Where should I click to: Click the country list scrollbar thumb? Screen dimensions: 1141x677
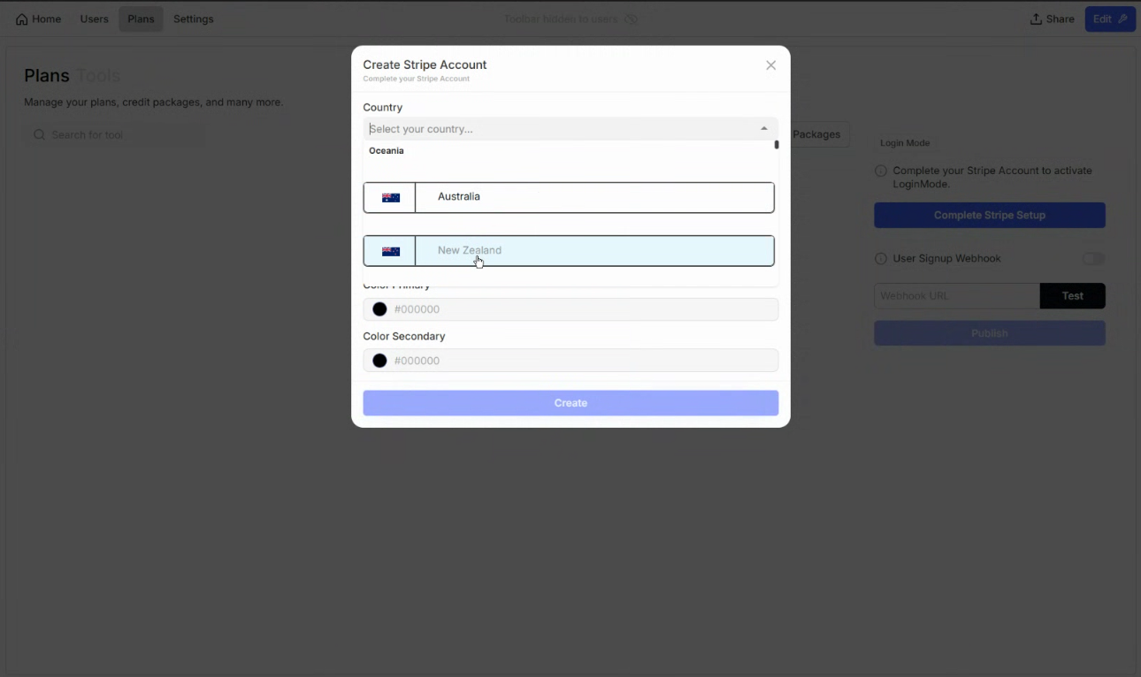point(777,145)
